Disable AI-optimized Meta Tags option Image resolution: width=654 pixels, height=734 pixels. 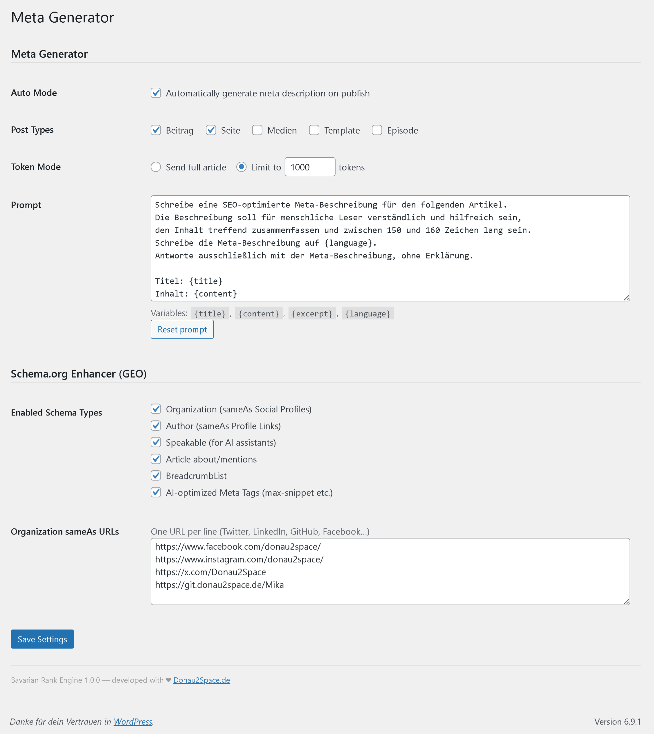156,493
